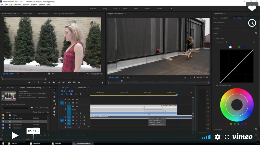The width and height of the screenshot is (260, 145).
Task: Step back one frame in Source monitor
Action: click(49, 82)
